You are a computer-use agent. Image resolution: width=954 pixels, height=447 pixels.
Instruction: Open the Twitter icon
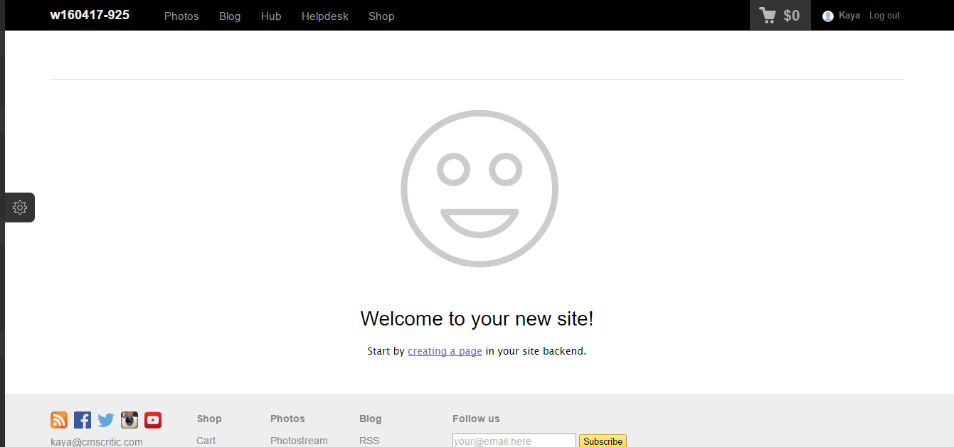(x=106, y=420)
